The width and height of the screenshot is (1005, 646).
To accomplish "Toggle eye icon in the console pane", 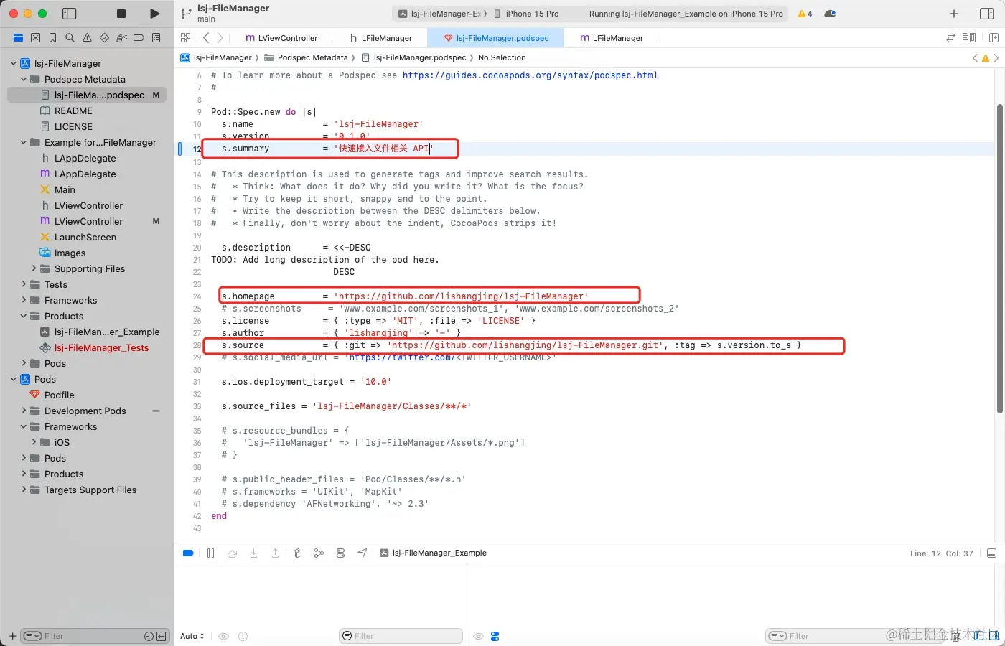I will click(478, 636).
